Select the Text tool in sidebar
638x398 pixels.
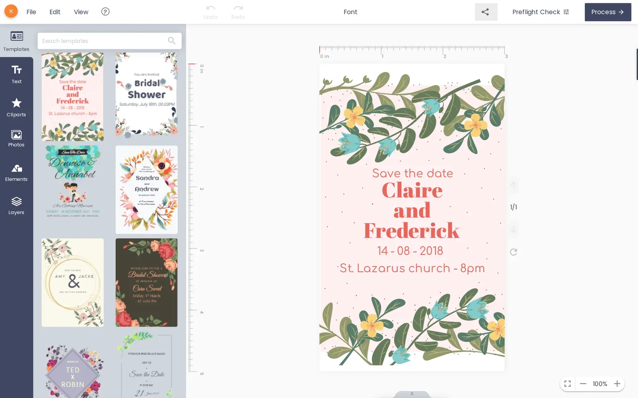[16, 74]
